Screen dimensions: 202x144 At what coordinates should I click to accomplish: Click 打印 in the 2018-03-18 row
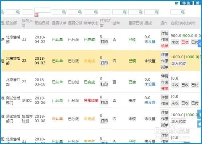(x=104, y=84)
